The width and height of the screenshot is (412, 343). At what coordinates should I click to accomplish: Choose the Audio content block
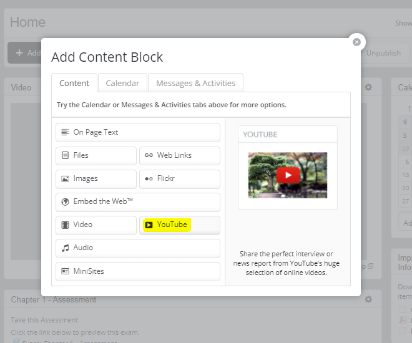(x=138, y=248)
